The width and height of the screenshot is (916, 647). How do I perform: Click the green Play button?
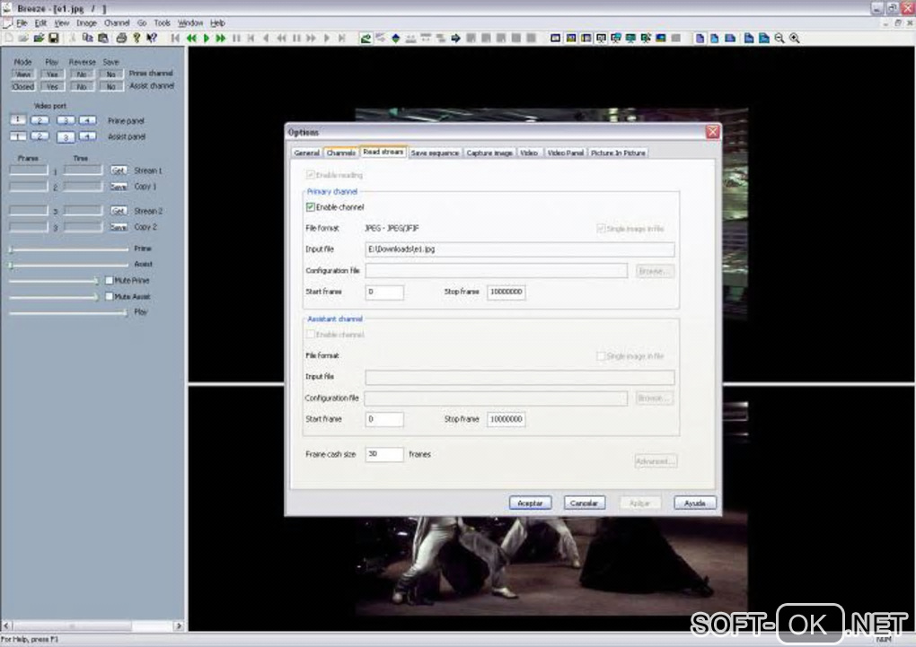coord(207,39)
